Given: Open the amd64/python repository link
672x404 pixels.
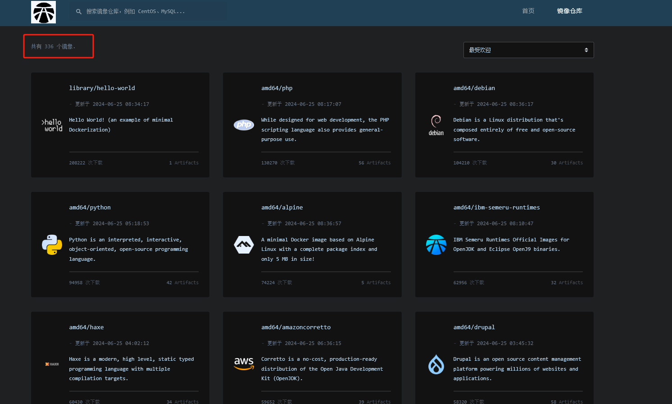Looking at the screenshot, I should coord(90,208).
